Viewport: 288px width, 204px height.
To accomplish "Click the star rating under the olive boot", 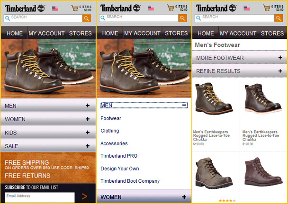I will [x=227, y=201].
